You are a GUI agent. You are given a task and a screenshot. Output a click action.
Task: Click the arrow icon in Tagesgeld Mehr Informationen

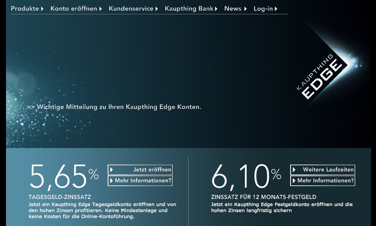[111, 181]
